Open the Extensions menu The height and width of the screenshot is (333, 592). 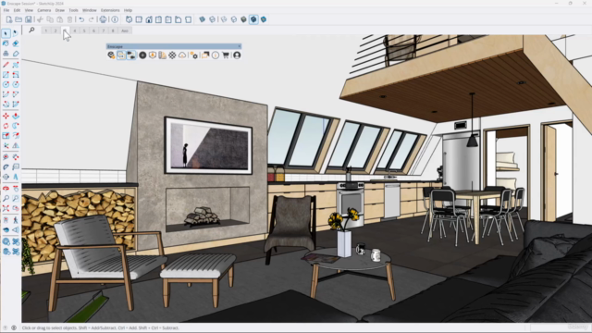pyautogui.click(x=110, y=10)
